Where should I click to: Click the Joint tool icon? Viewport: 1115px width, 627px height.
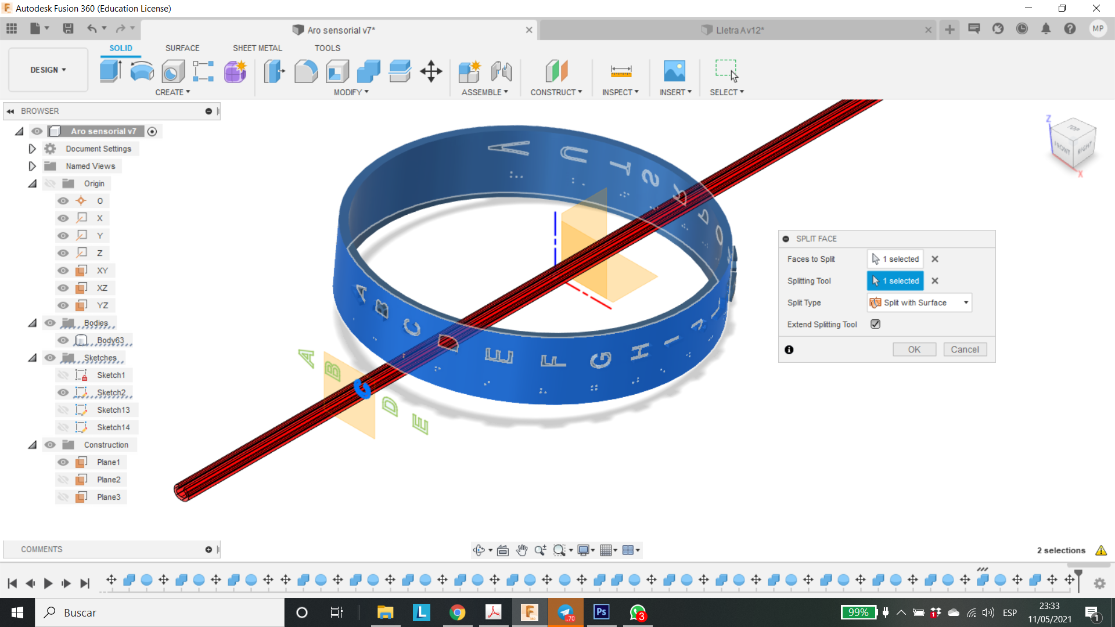point(501,71)
